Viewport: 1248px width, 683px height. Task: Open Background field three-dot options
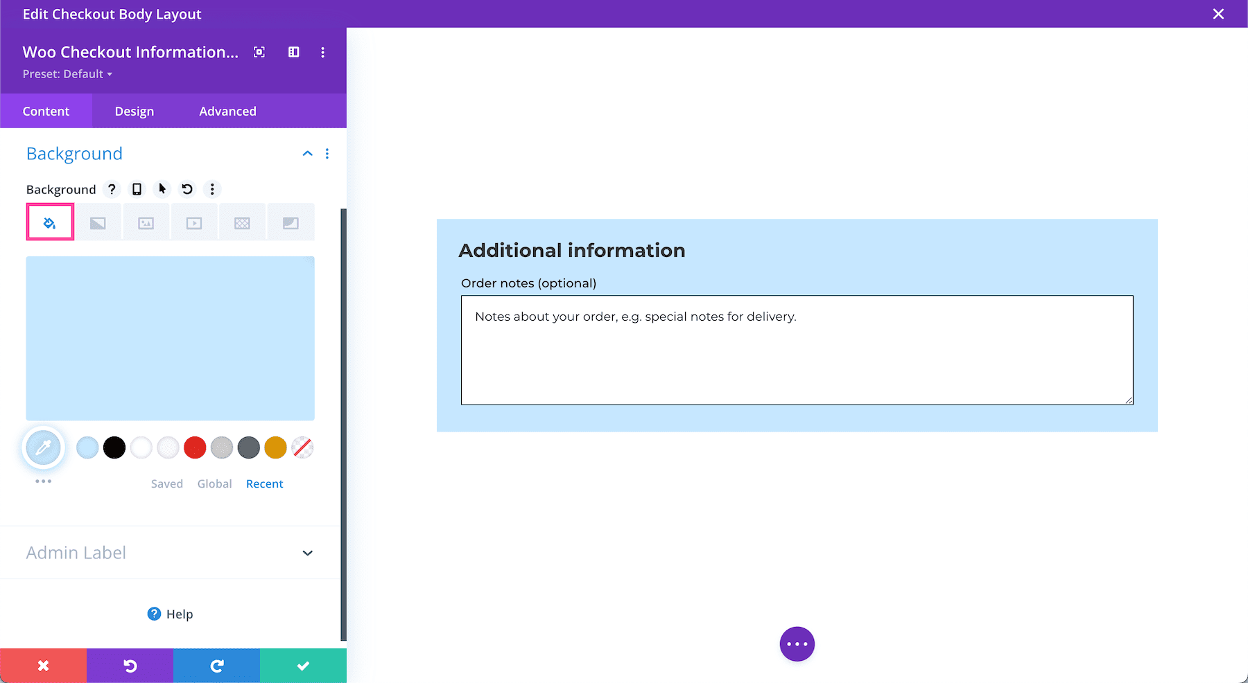pyautogui.click(x=212, y=189)
